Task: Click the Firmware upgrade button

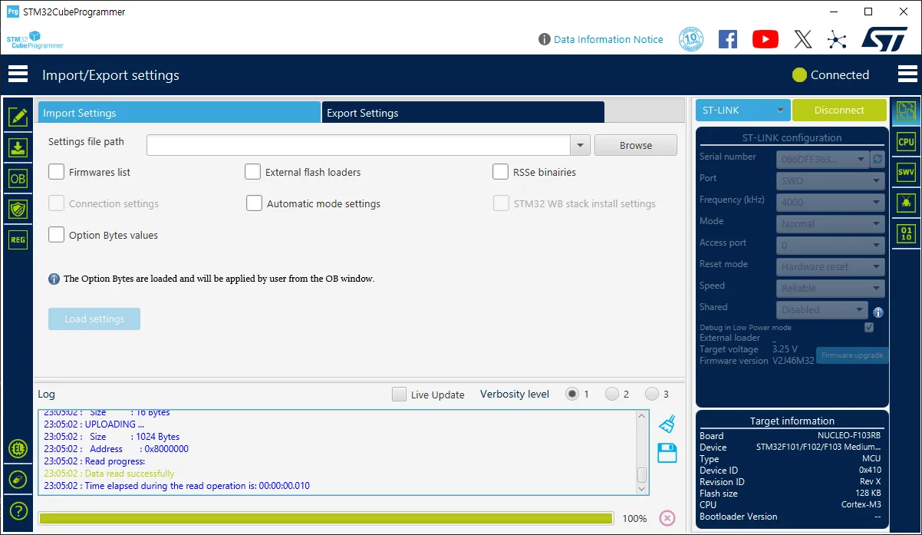Action: (x=852, y=355)
